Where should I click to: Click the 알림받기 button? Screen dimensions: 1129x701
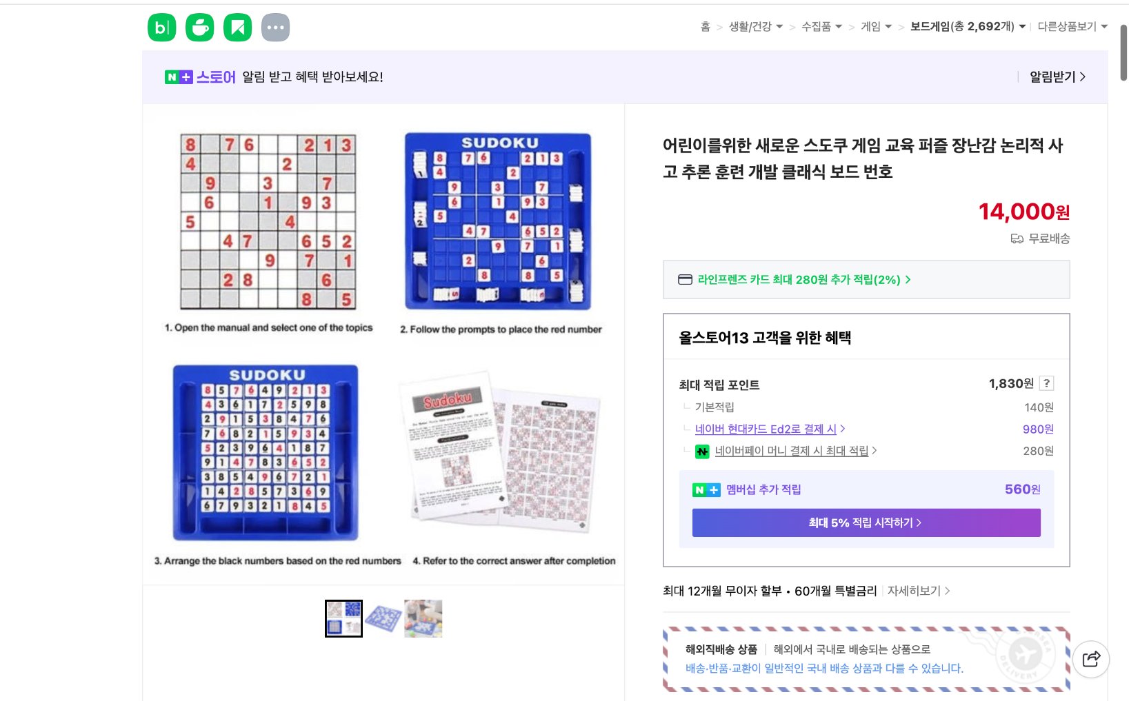coord(1052,77)
